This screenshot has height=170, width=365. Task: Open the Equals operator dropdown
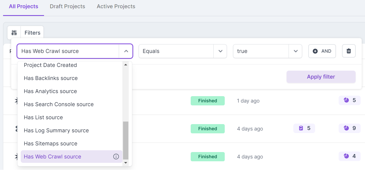pos(220,51)
